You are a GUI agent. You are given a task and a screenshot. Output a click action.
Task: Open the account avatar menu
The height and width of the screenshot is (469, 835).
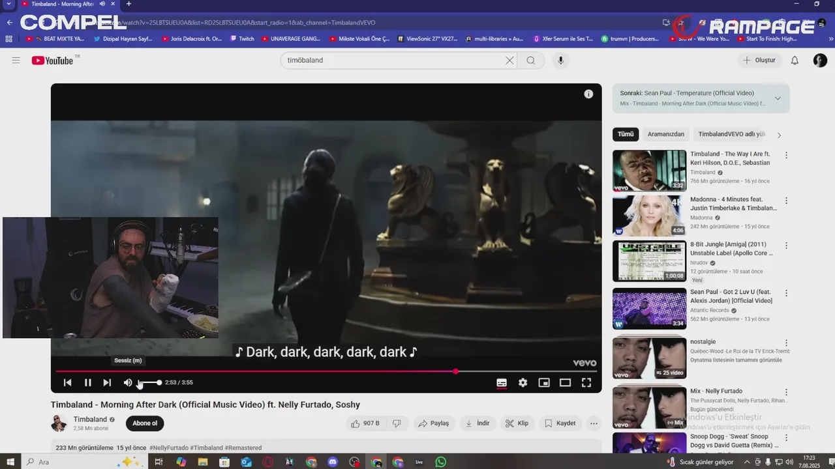pyautogui.click(x=820, y=61)
